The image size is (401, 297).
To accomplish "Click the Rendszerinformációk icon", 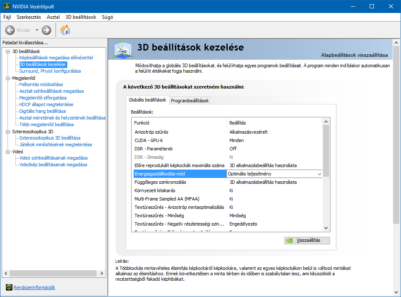I will click(9, 287).
